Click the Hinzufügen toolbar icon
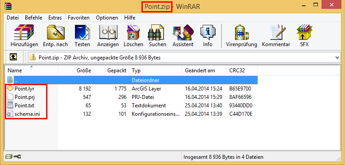345x165 pixels. coord(24,36)
